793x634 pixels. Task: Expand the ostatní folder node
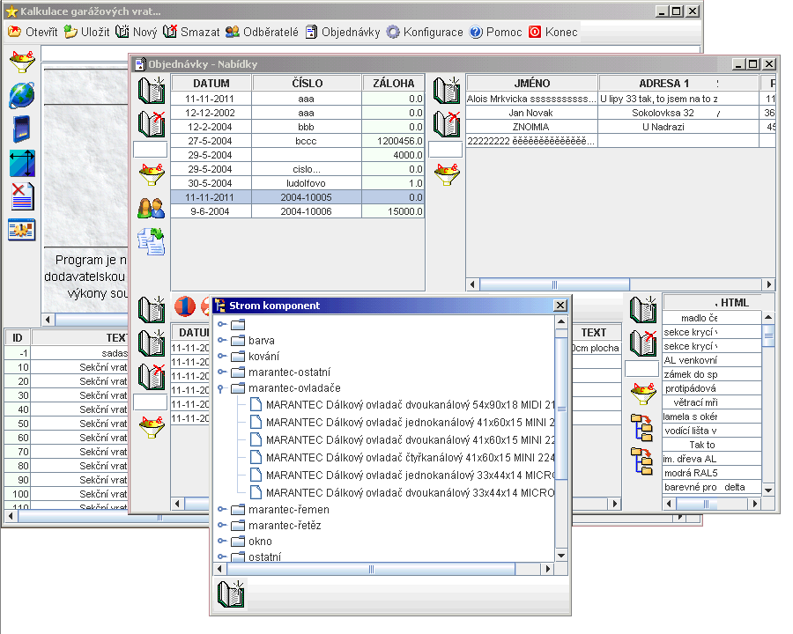[221, 557]
